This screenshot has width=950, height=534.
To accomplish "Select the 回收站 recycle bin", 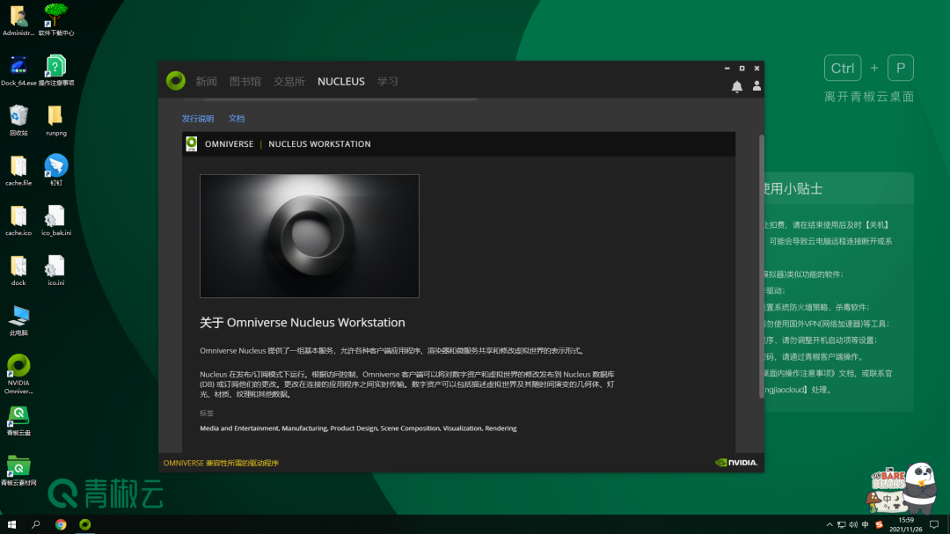I will [18, 121].
